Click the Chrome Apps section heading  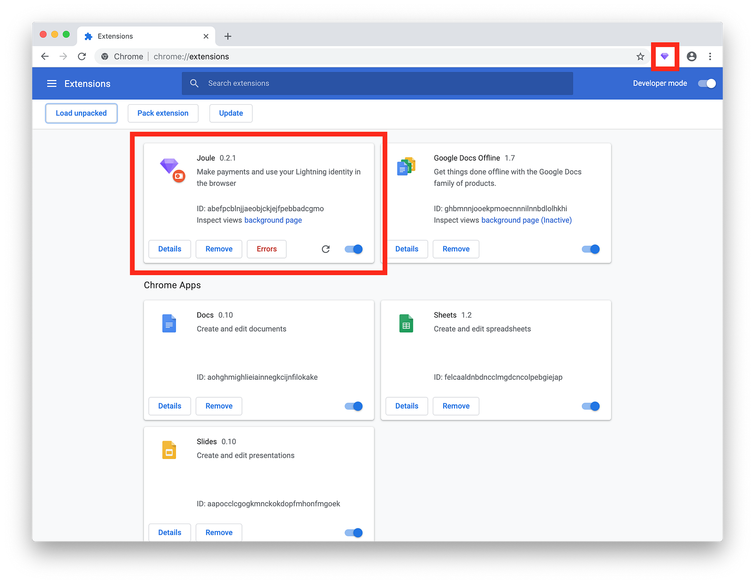pyautogui.click(x=172, y=285)
